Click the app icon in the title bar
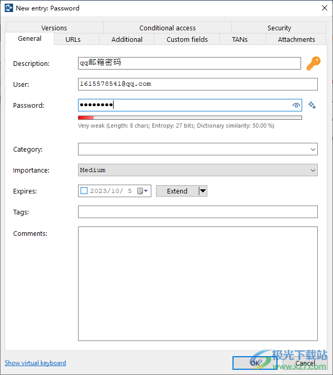This screenshot has height=375, width=333. click(9, 8)
